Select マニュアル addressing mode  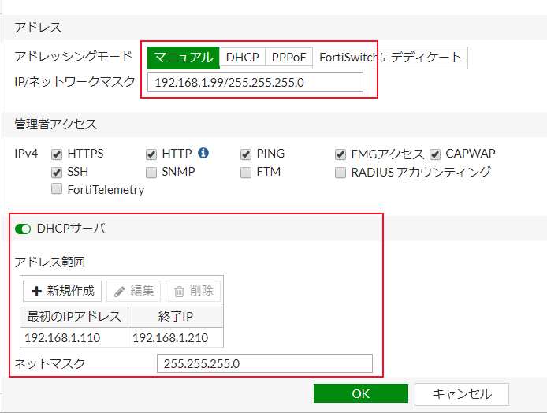184,58
